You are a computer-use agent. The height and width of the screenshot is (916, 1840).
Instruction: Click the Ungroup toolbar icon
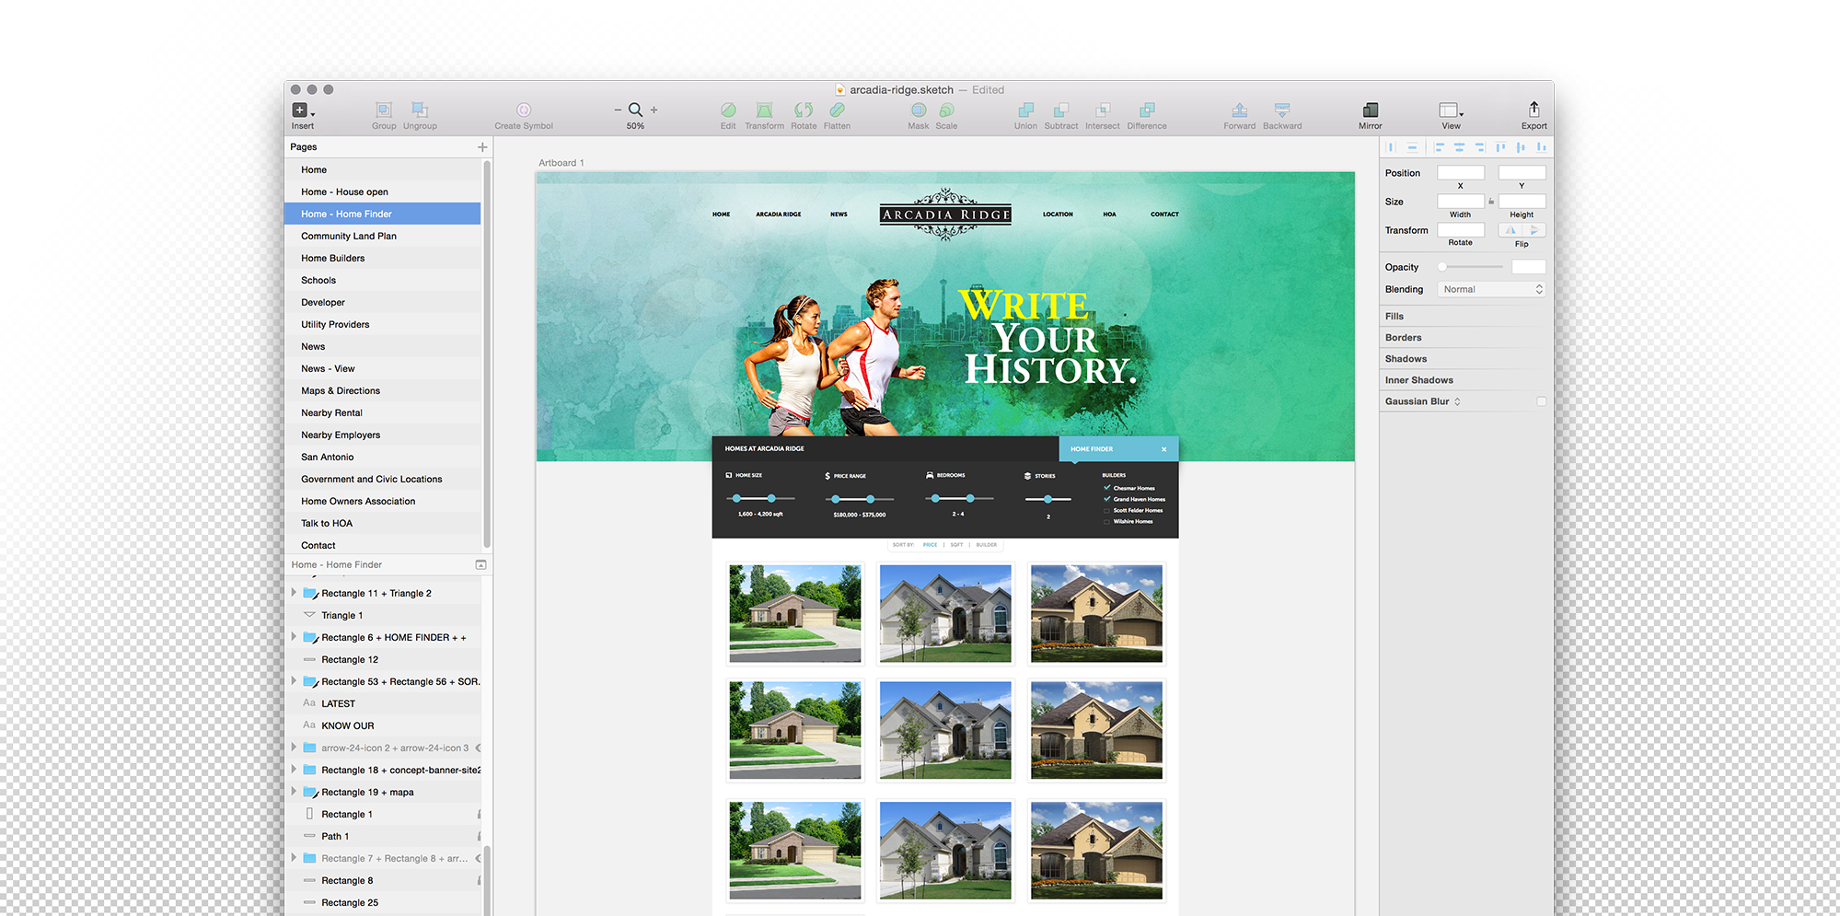(420, 110)
